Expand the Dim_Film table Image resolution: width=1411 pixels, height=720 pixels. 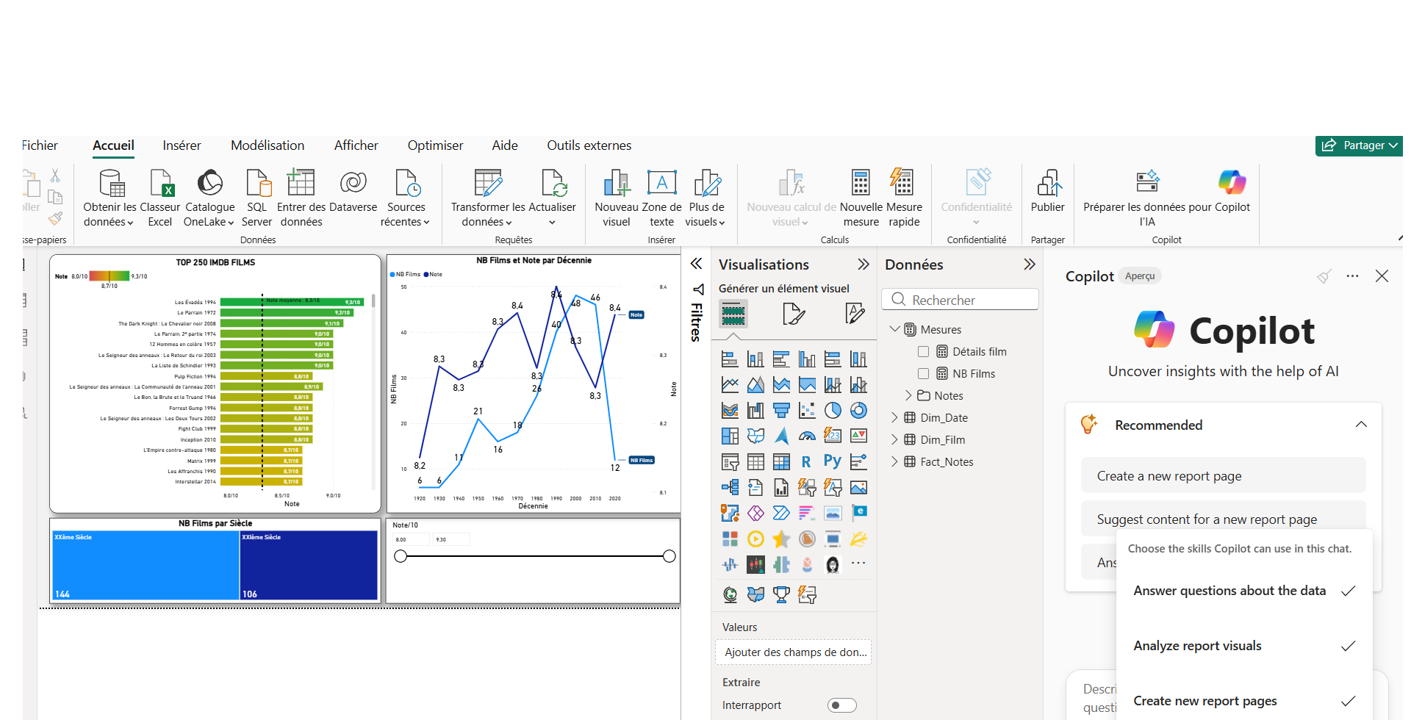click(894, 439)
